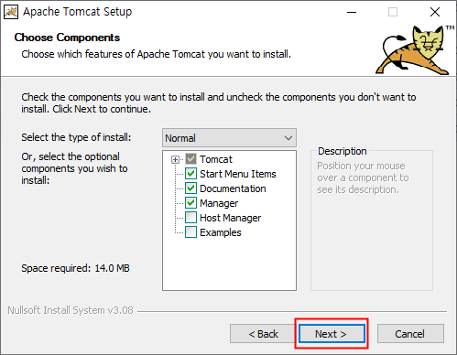
Task: Select the Documentation label
Action: (233, 188)
